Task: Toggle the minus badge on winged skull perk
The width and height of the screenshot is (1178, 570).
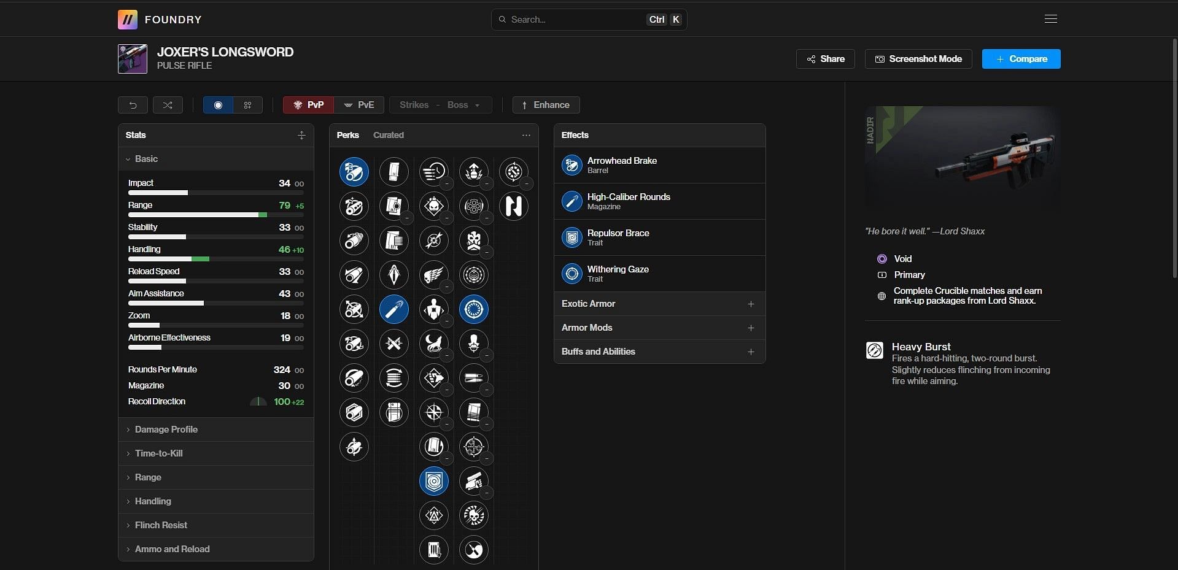Action: [446, 287]
